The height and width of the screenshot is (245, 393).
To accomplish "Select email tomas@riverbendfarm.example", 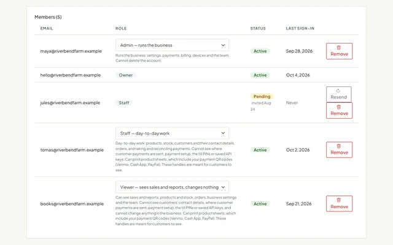I will click(72, 150).
